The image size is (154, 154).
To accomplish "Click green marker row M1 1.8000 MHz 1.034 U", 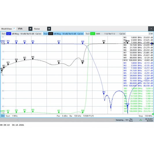I will click(138, 88).
